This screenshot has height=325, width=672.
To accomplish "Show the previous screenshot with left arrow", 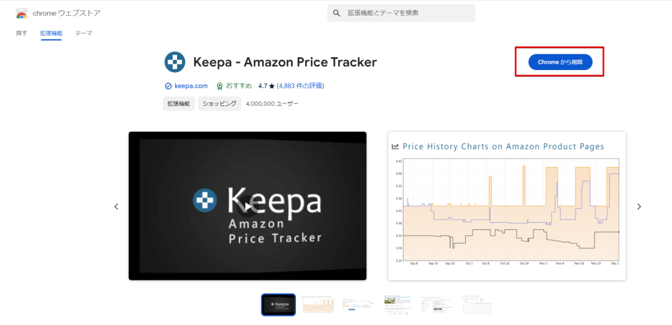I will point(116,206).
